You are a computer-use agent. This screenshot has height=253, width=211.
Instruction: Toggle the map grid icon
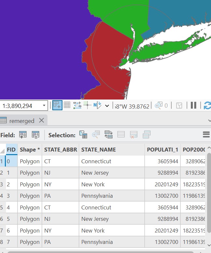67,105
